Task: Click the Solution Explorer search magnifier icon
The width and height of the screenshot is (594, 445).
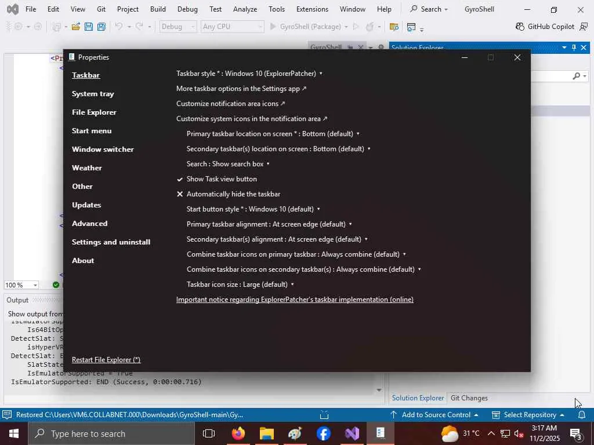Action: [x=576, y=76]
